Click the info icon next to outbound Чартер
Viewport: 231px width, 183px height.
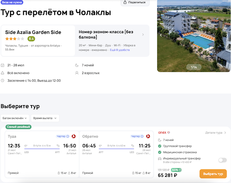[68, 136]
